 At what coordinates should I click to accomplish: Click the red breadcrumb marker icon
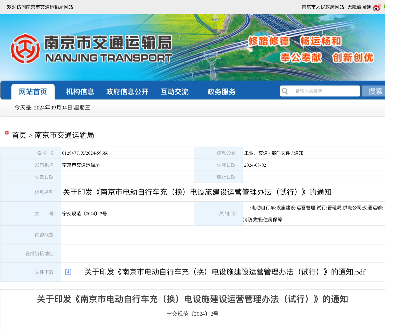click(x=7, y=133)
